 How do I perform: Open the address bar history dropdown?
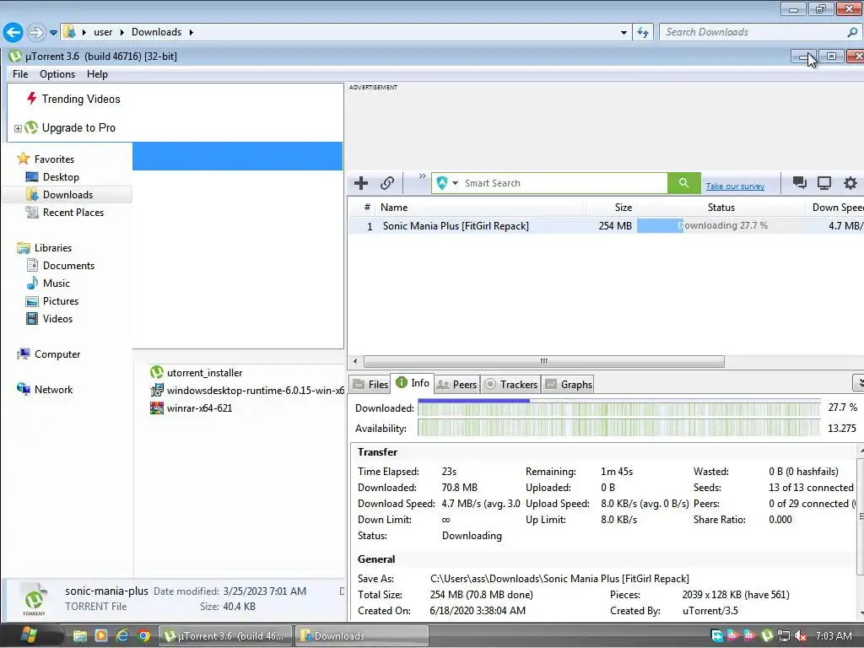pos(624,33)
